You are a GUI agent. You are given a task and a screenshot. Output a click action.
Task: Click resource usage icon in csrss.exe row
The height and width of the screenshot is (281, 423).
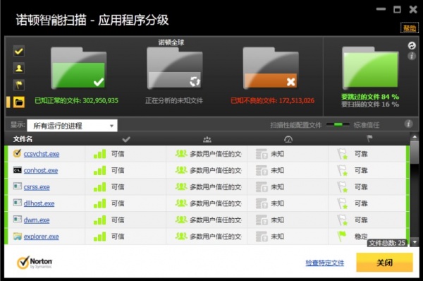pos(262,187)
